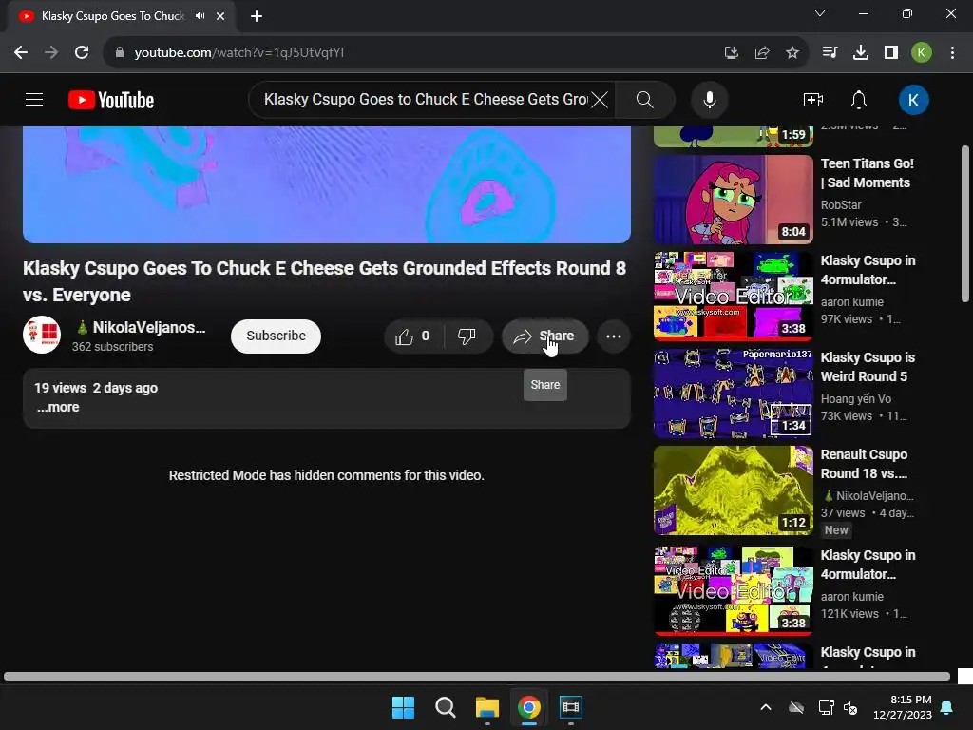Viewport: 973px width, 730px height.
Task: Click the muted volume tray icon
Action: [850, 707]
